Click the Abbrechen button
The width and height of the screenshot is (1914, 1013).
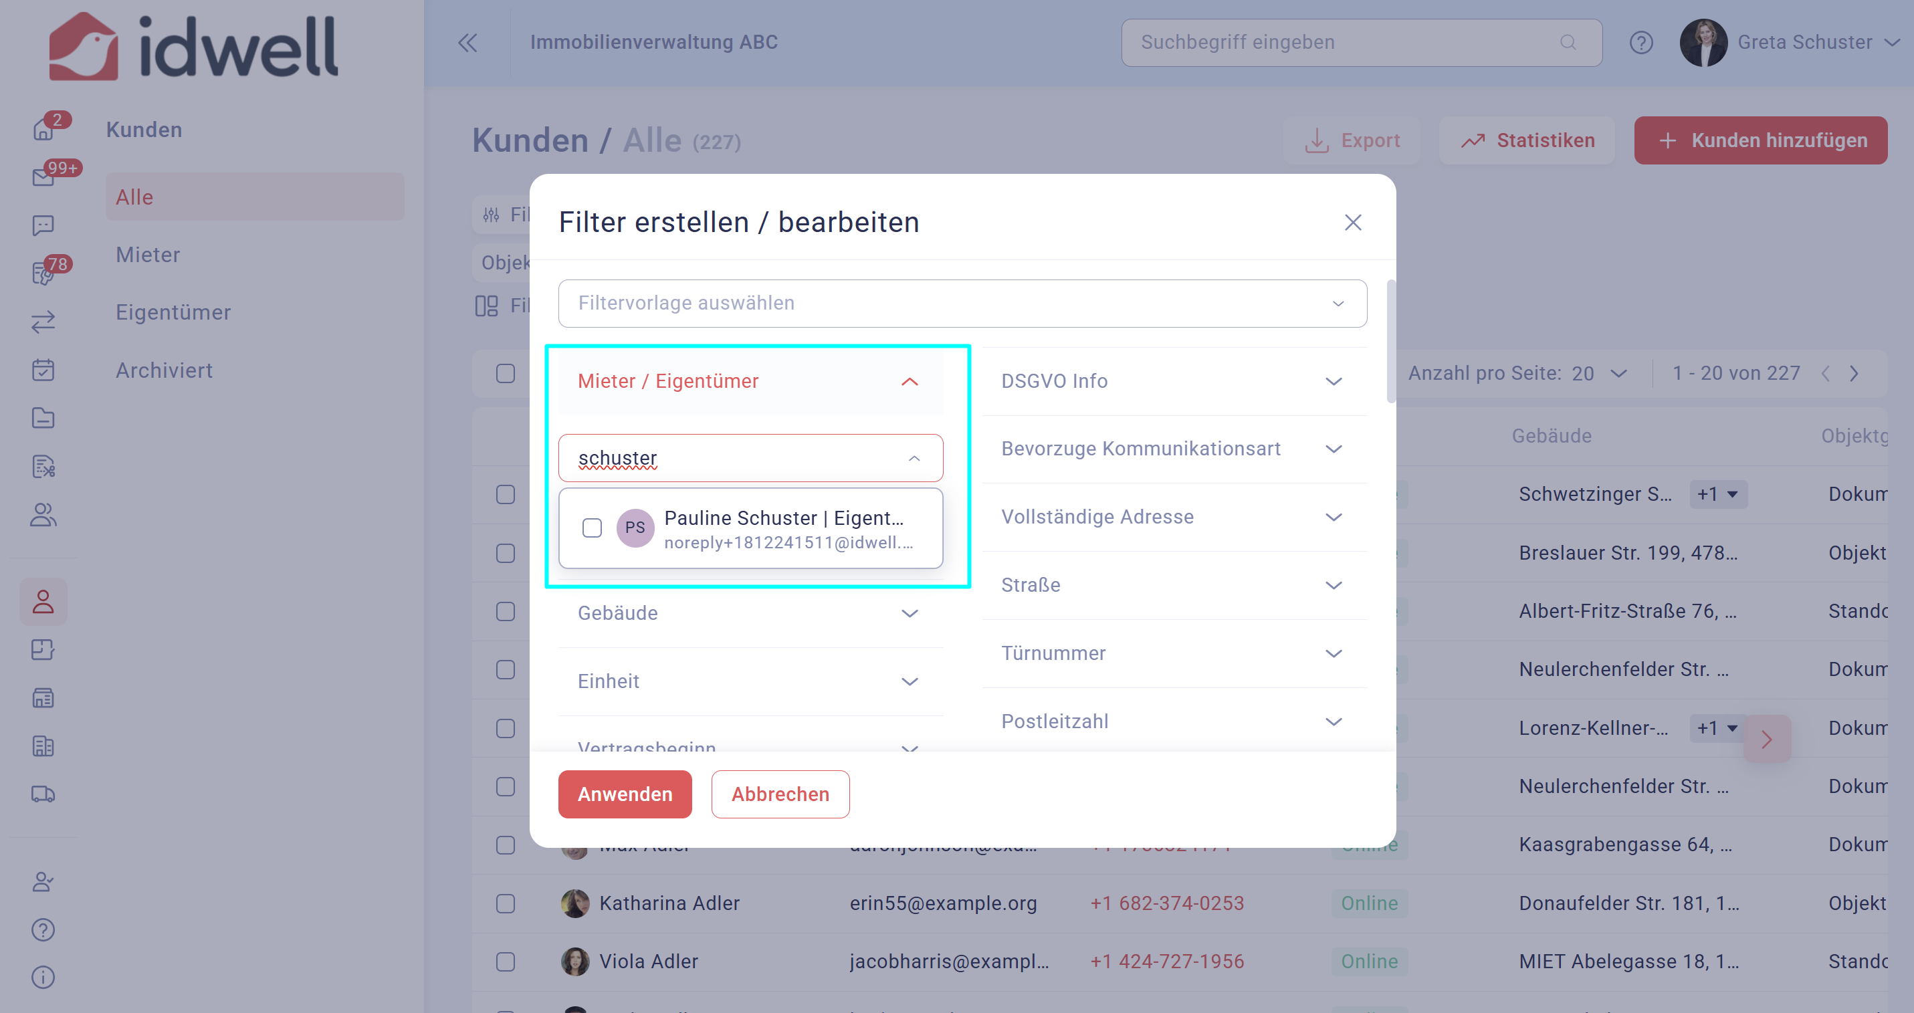pos(780,794)
